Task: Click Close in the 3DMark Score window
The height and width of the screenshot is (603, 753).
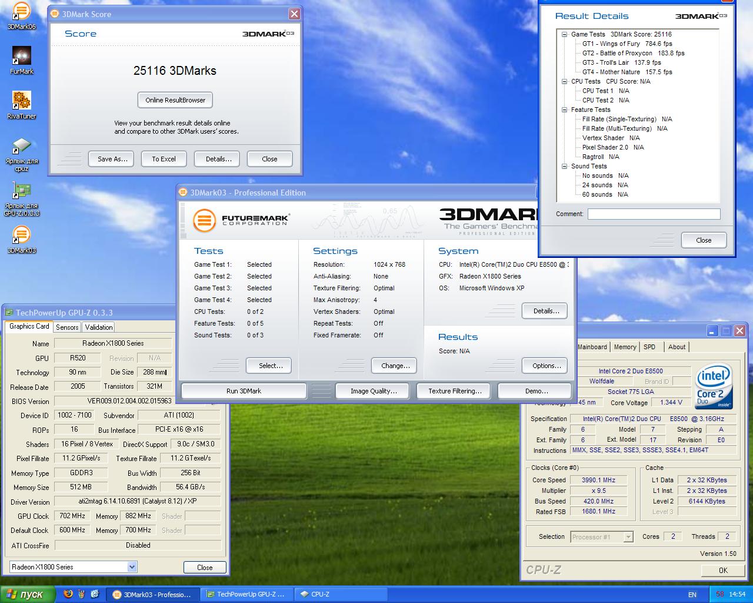Action: click(269, 159)
